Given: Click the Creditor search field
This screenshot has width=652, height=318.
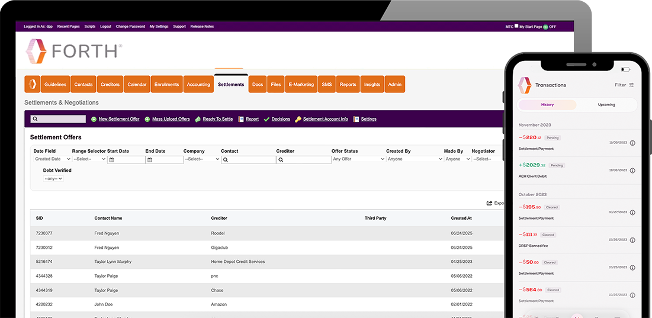Looking at the screenshot, I should 304,160.
